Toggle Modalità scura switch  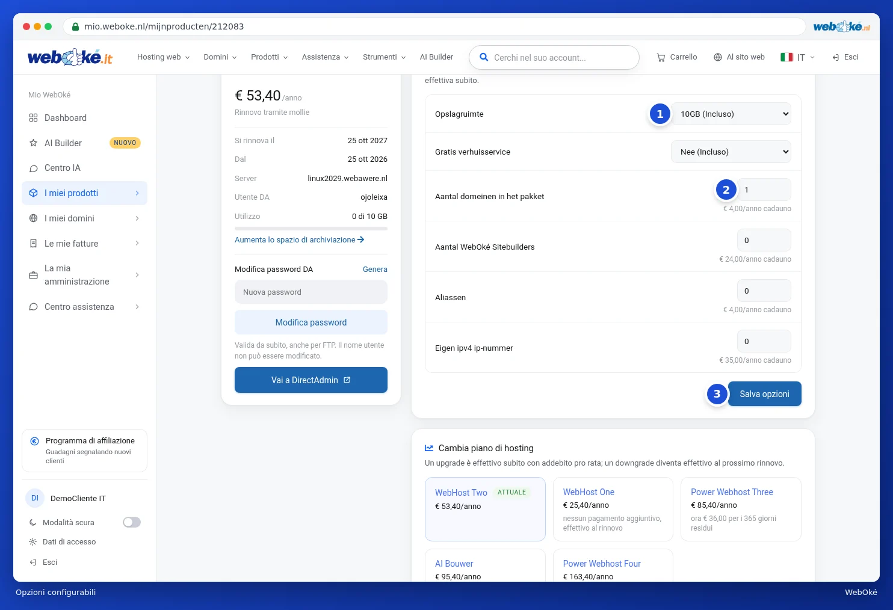132,522
